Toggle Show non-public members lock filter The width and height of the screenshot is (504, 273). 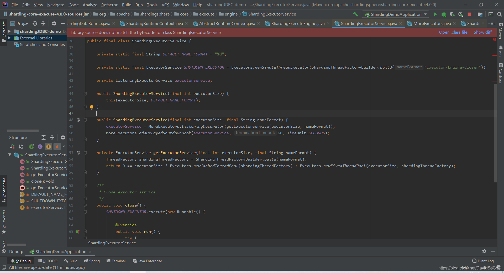57,146
